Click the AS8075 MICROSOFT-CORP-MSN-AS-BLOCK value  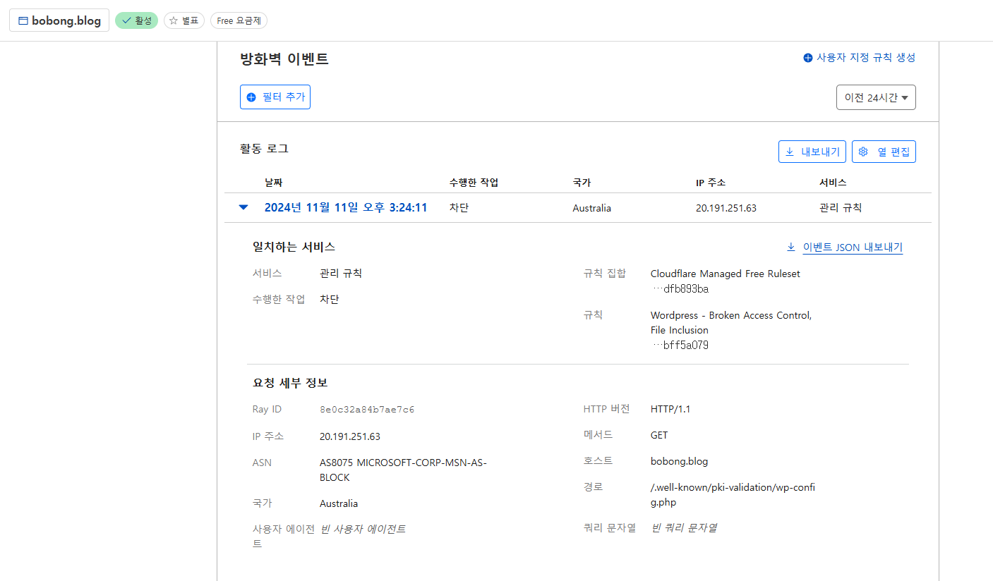(403, 470)
